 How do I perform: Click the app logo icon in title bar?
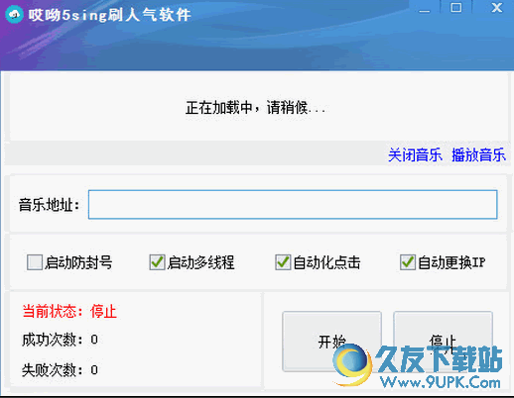14,15
